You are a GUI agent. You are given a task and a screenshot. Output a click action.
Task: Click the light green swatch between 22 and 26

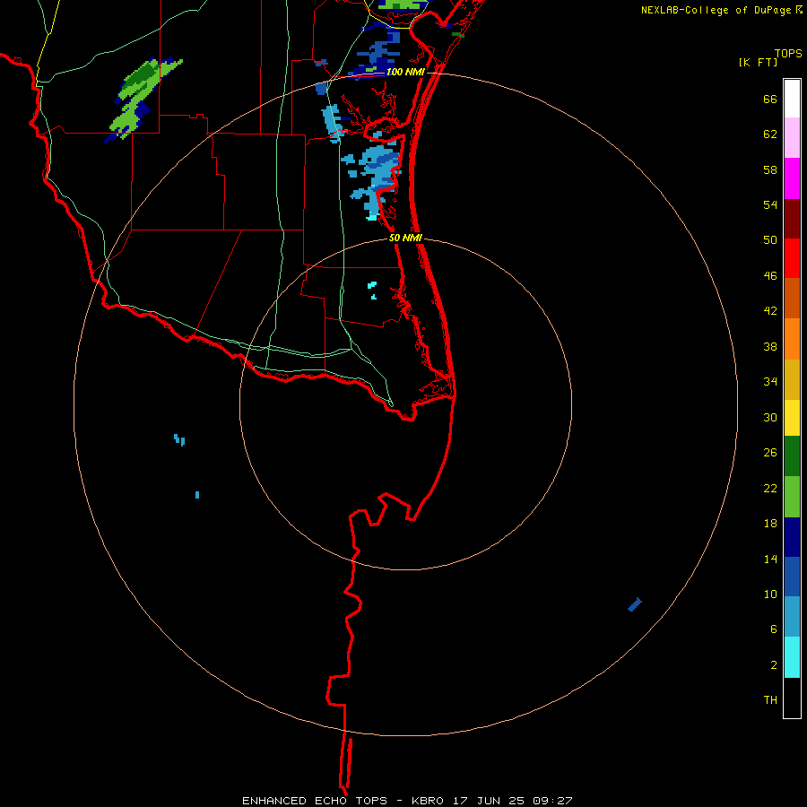[x=792, y=497]
